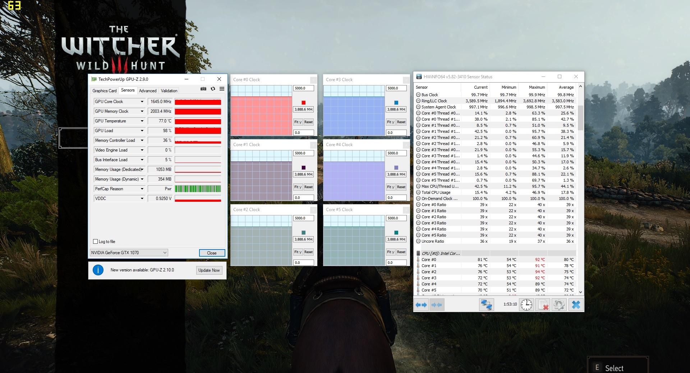Close the Core #4 Clock graph window
This screenshot has width=690, height=373.
pyautogui.click(x=406, y=145)
